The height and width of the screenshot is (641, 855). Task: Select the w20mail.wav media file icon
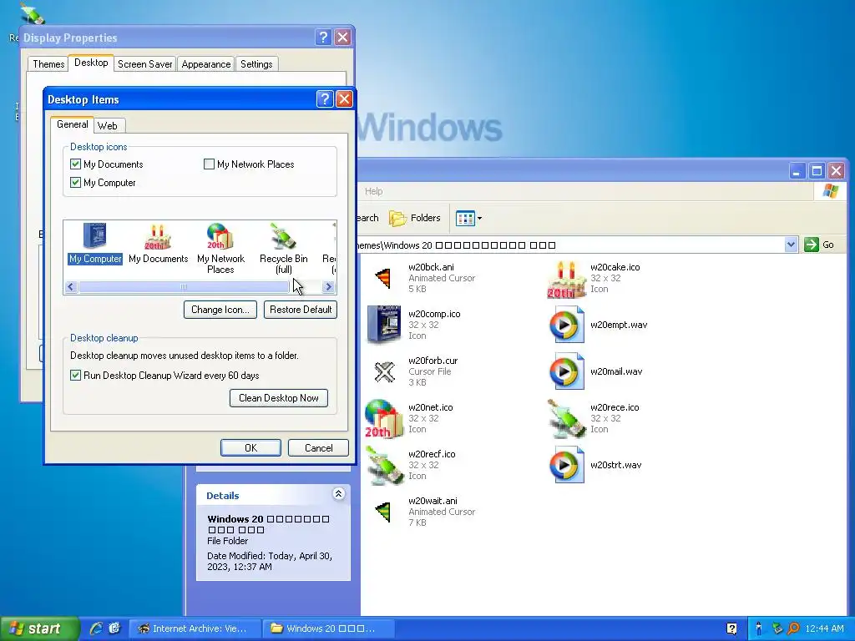click(567, 371)
